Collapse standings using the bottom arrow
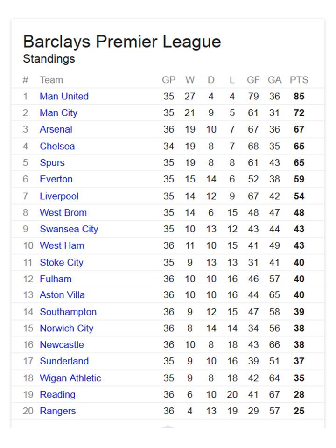The width and height of the screenshot is (336, 448). [168, 426]
